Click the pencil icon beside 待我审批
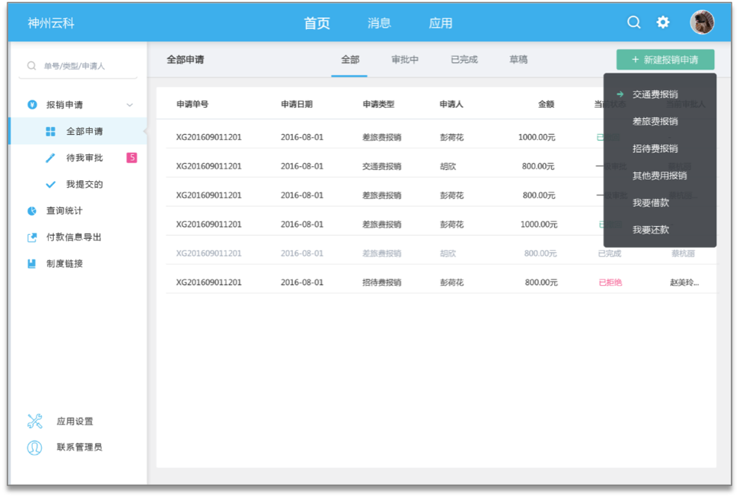This screenshot has width=739, height=497. pyautogui.click(x=50, y=158)
